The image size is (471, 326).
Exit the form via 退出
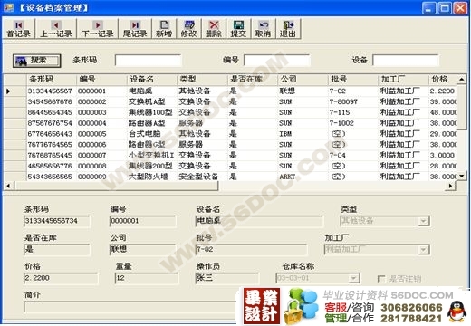click(288, 29)
